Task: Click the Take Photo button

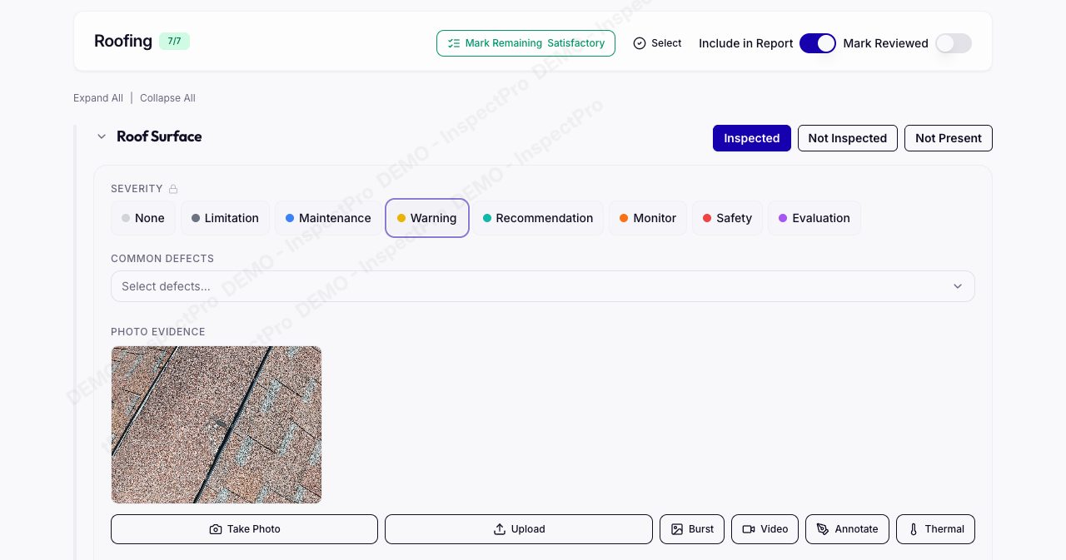Action: pyautogui.click(x=244, y=529)
